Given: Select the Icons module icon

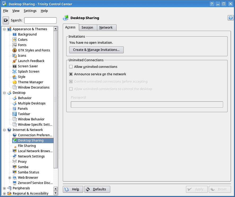Looking at the screenshot, I should pyautogui.click(x=15, y=55).
